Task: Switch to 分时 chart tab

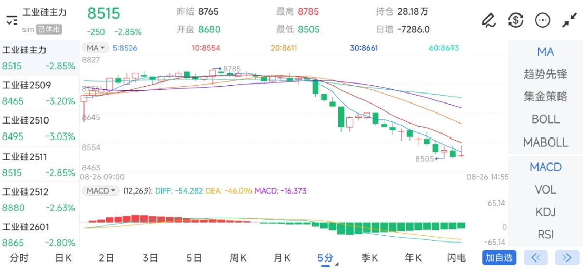Action: click(19, 258)
